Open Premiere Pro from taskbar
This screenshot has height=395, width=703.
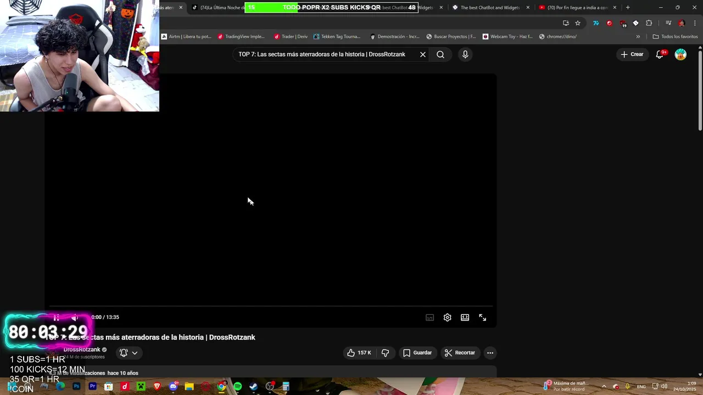pyautogui.click(x=92, y=386)
